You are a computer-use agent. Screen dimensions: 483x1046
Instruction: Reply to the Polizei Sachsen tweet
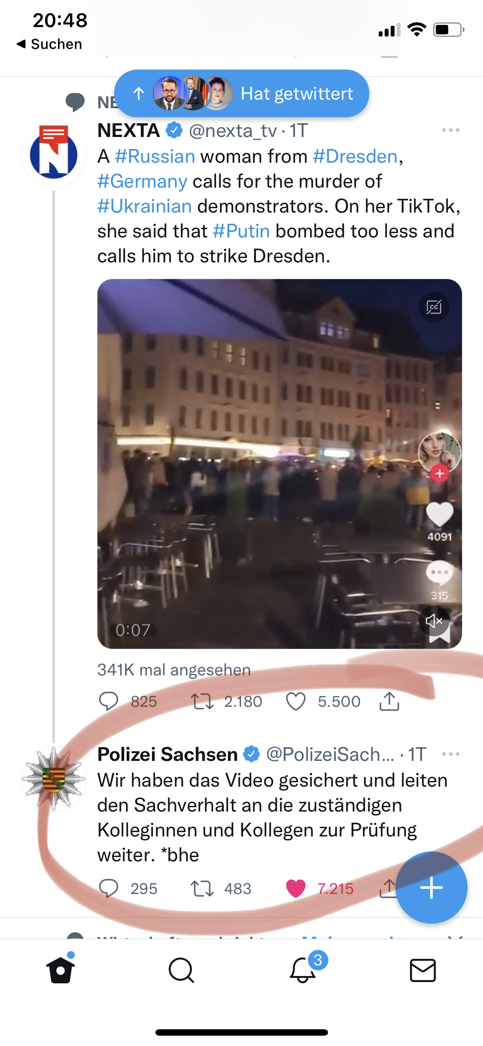pos(109,888)
